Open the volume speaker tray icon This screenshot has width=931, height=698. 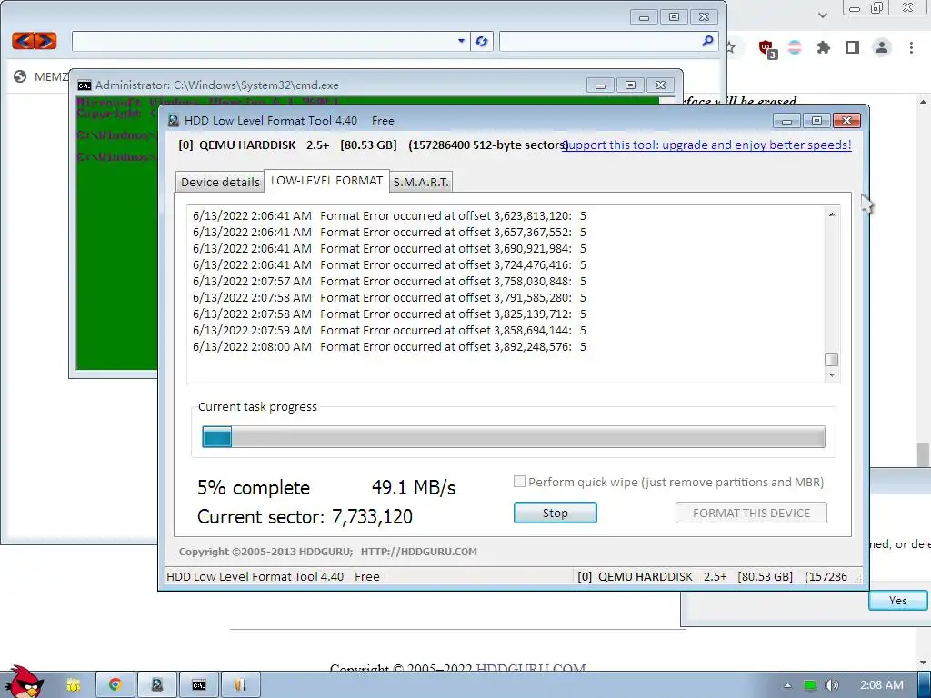click(831, 685)
